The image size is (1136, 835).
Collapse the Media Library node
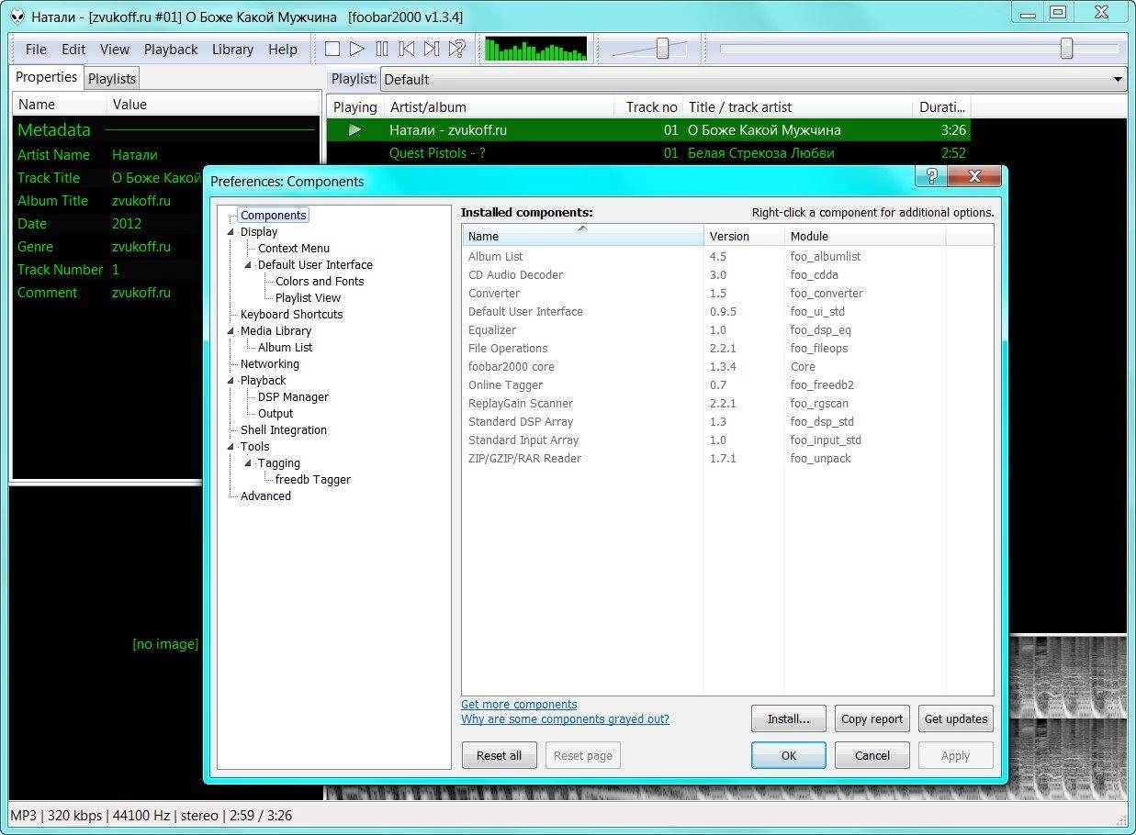(x=231, y=331)
